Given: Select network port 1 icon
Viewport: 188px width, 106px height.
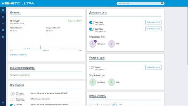Looking at the screenshot, I should point(109,105).
